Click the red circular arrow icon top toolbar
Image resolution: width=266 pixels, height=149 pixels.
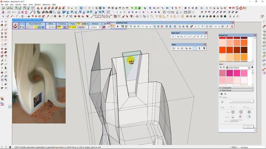[241, 8]
